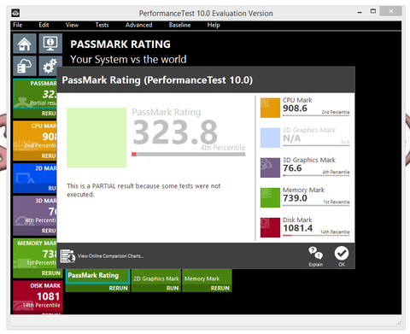Open the System Information monitor icon

point(50,44)
